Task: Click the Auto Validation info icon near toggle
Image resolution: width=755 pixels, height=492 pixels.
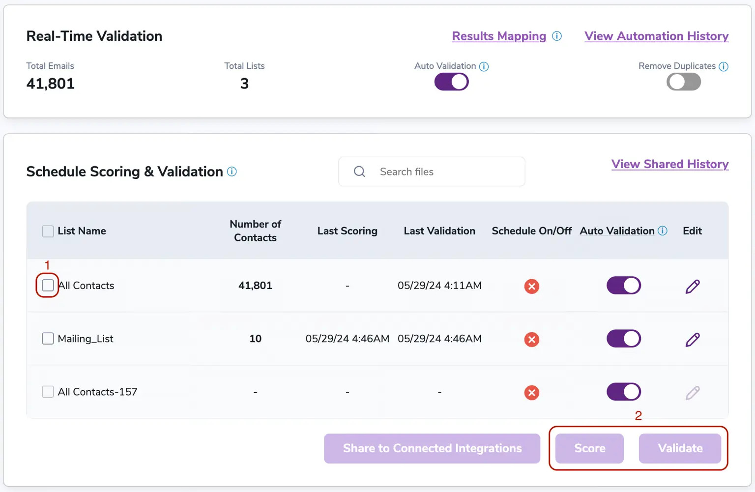Action: click(484, 66)
